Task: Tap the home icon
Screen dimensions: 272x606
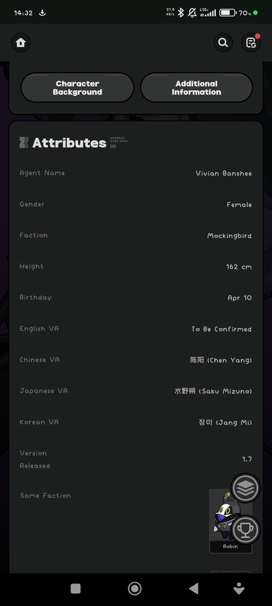Action: point(21,42)
